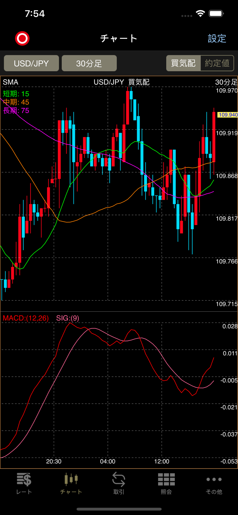Switch to 約定値 execution price
238x515 pixels.
coord(217,63)
